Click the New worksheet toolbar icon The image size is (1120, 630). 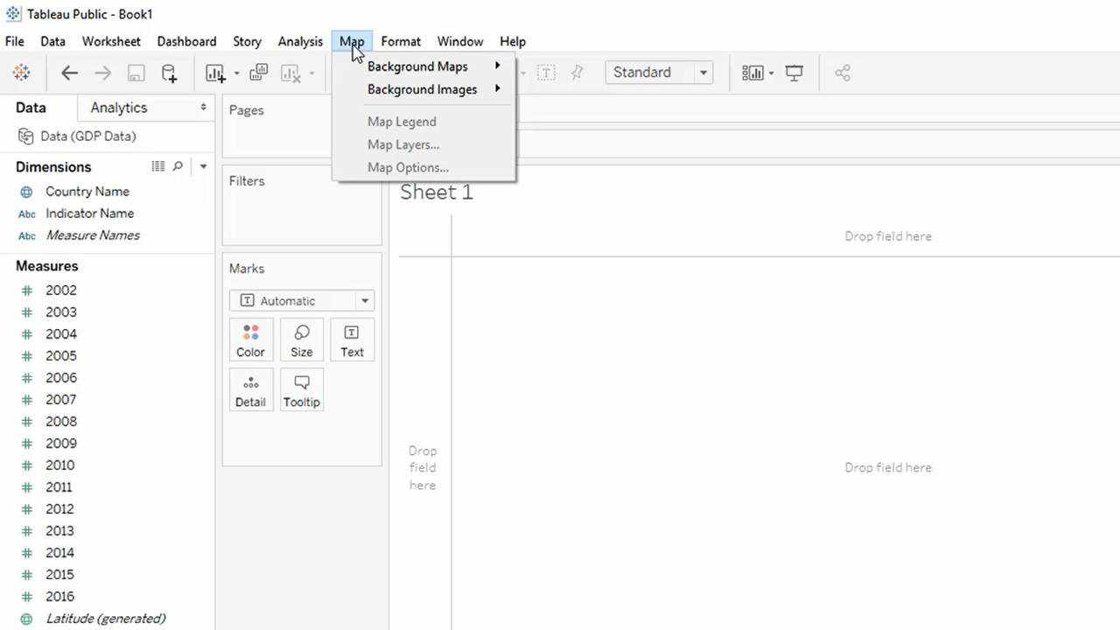(215, 73)
